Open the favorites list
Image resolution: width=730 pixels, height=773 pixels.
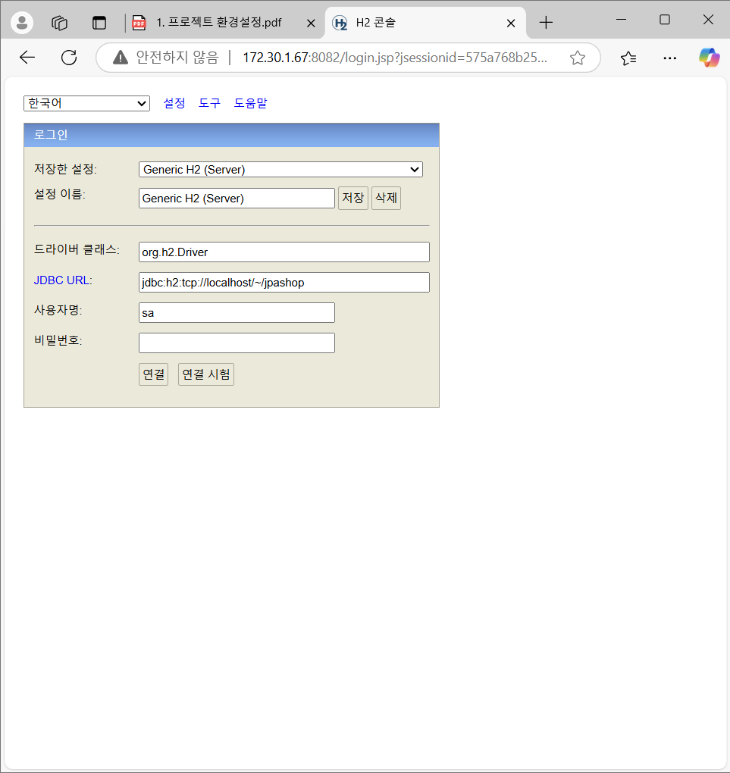pos(628,58)
